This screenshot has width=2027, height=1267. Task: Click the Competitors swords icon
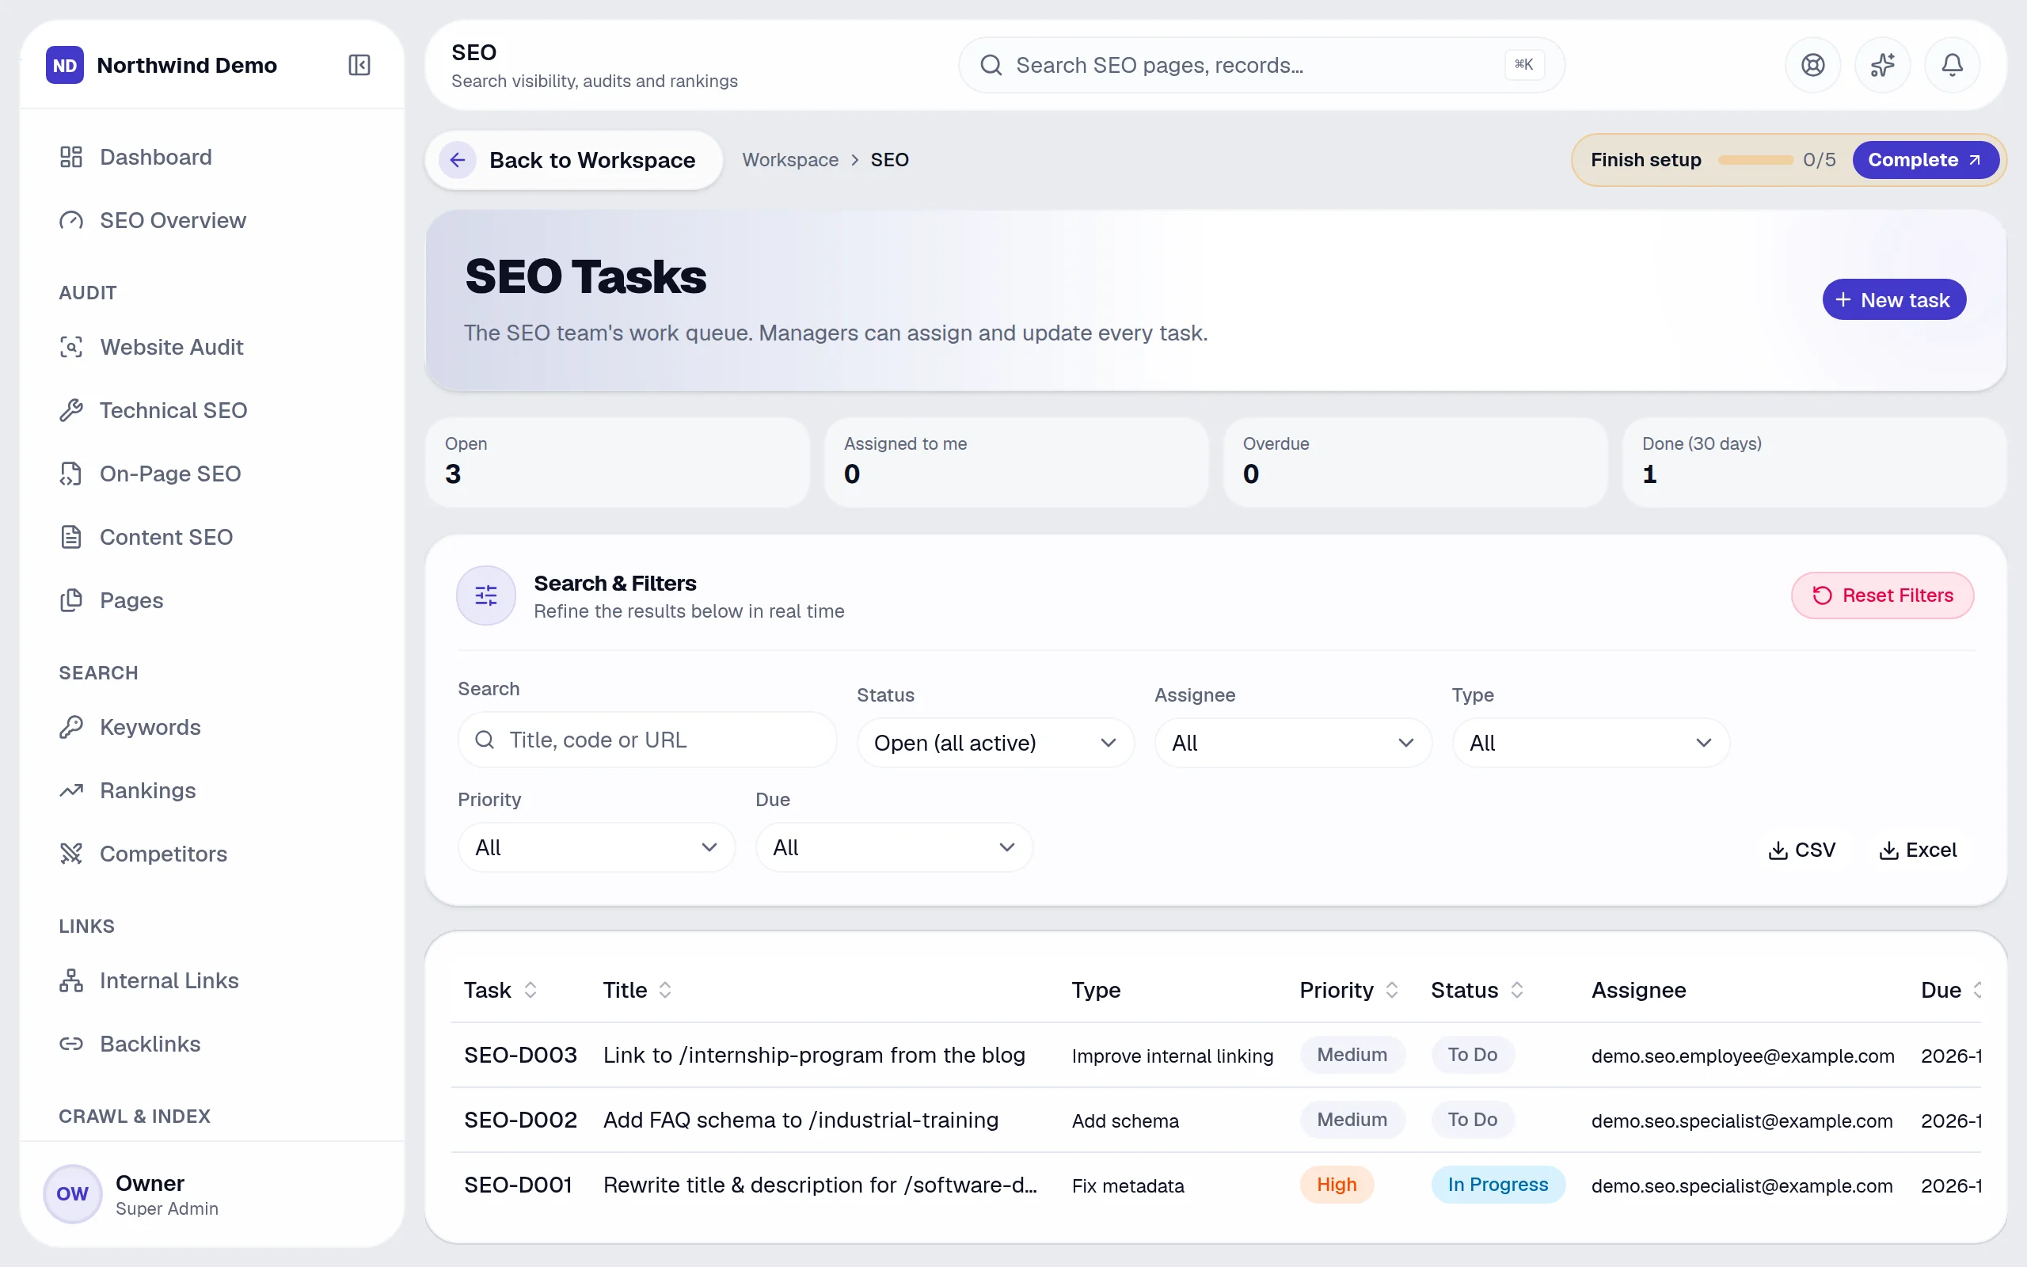71,854
